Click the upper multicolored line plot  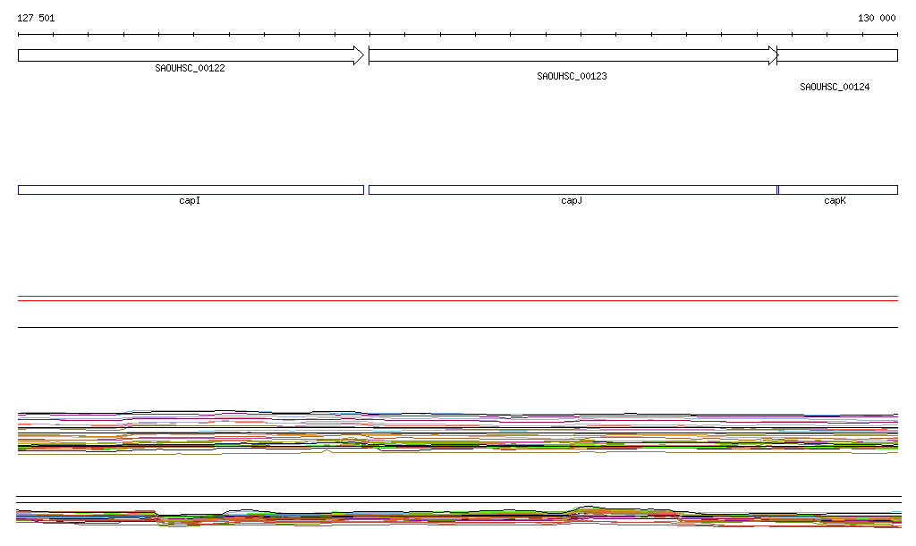pos(458,432)
